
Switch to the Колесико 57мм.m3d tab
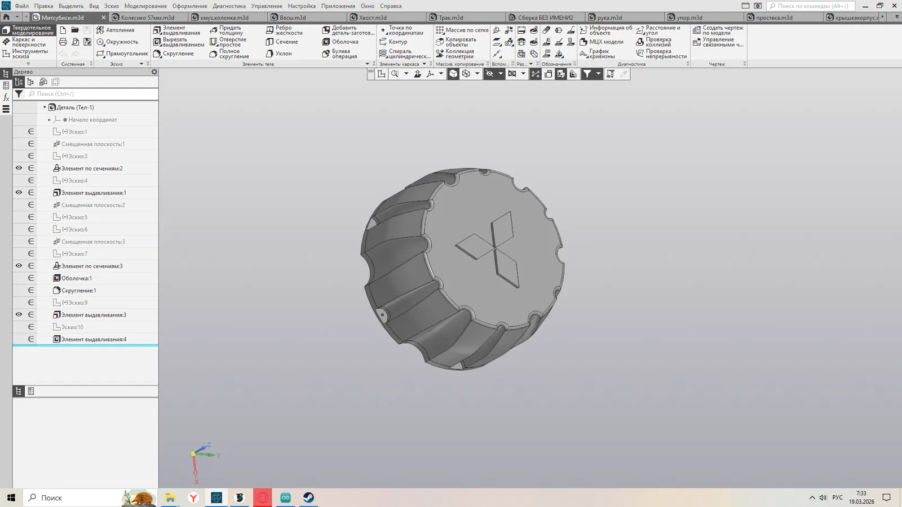pyautogui.click(x=148, y=17)
